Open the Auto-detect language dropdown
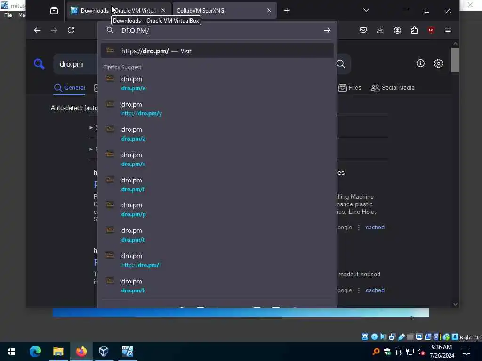The height and width of the screenshot is (361, 482). coord(74,108)
